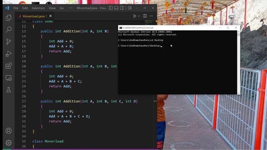Open the Extensions view

tap(8, 66)
